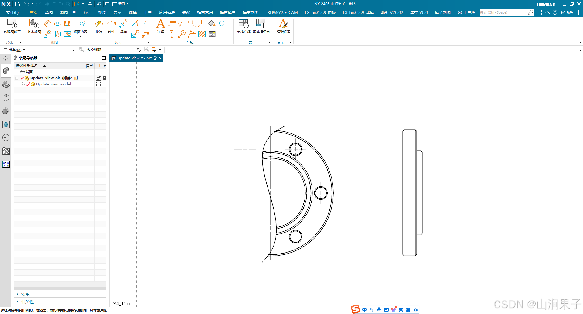Switch to the 草图 ribbon tab
583x314 pixels.
(x=49, y=12)
